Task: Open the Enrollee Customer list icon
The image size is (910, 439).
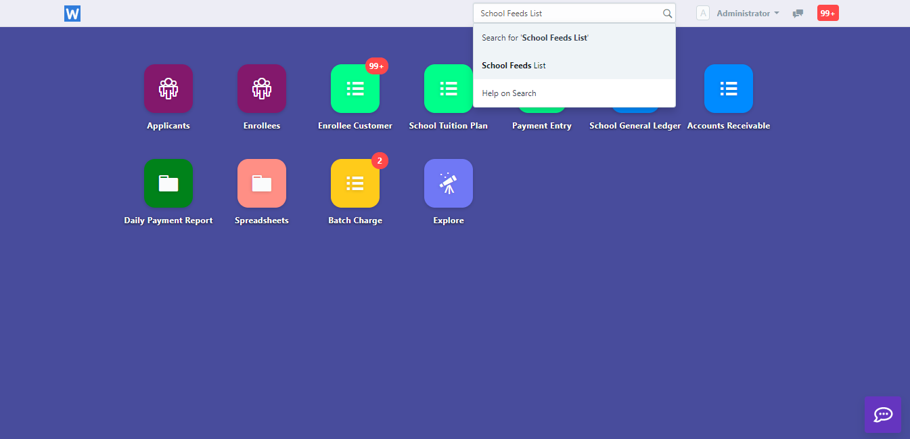Action: tap(355, 89)
